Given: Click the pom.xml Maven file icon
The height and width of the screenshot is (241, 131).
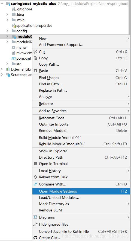Looking at the screenshot, I should [x=14, y=59].
